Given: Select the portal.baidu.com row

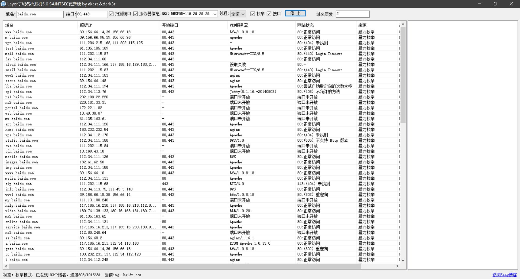Looking at the screenshot, I should (x=202, y=108).
